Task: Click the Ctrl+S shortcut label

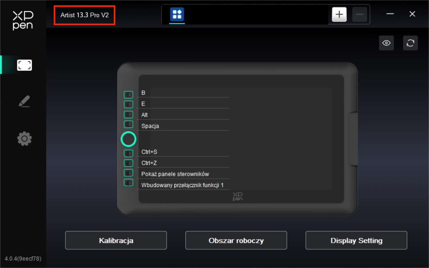Action: 149,152
